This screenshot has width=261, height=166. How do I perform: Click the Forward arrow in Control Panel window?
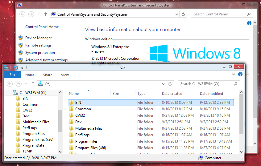tap(31, 14)
